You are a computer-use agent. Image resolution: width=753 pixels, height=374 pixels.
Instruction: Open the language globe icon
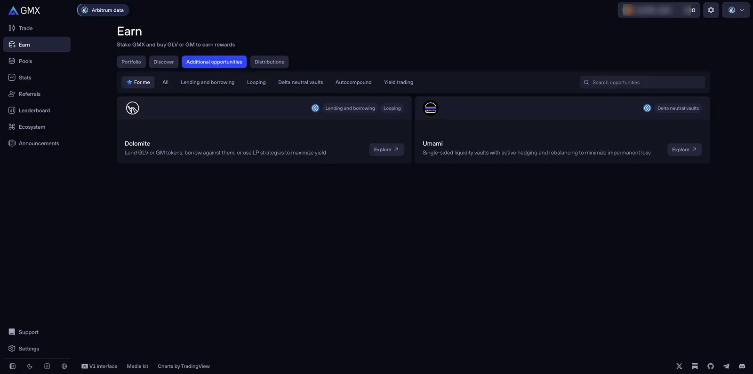(64, 366)
